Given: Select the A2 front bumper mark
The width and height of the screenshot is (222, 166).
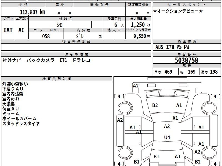Looking at the screenshot, I should click(136, 86).
